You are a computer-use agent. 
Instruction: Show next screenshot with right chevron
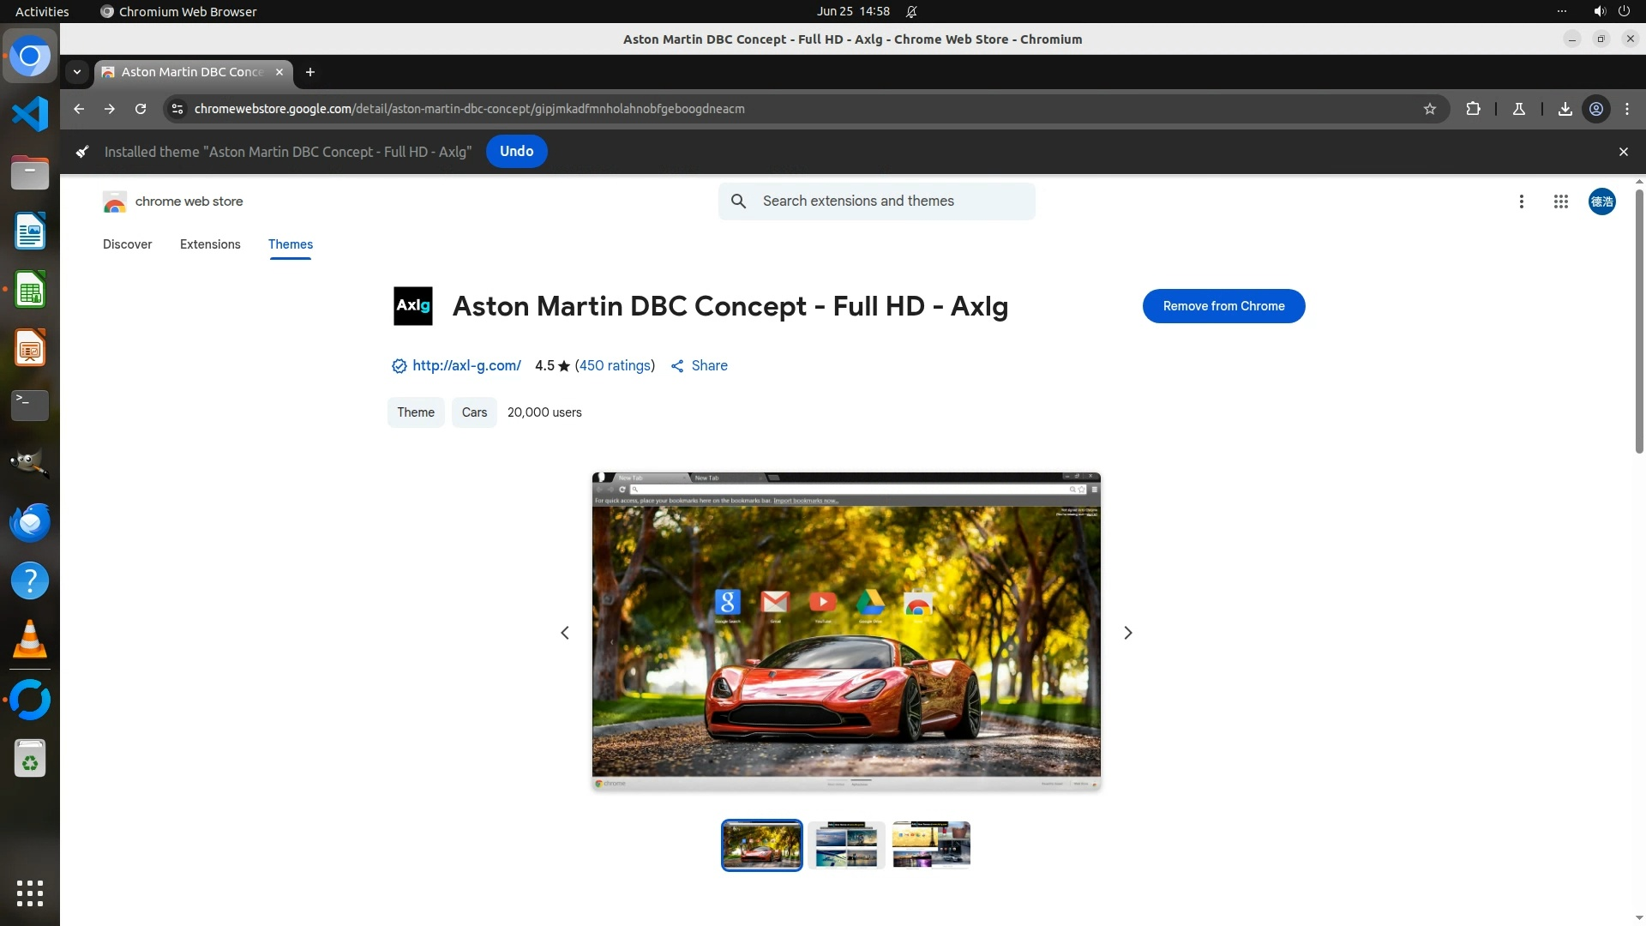[1127, 633]
